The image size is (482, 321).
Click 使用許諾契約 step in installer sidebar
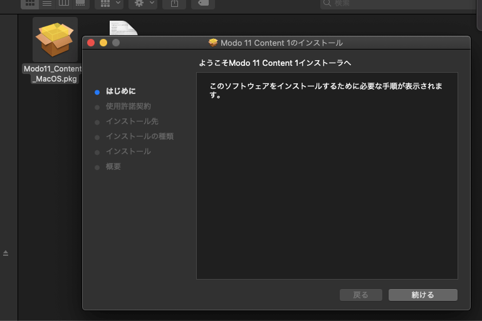click(x=128, y=106)
